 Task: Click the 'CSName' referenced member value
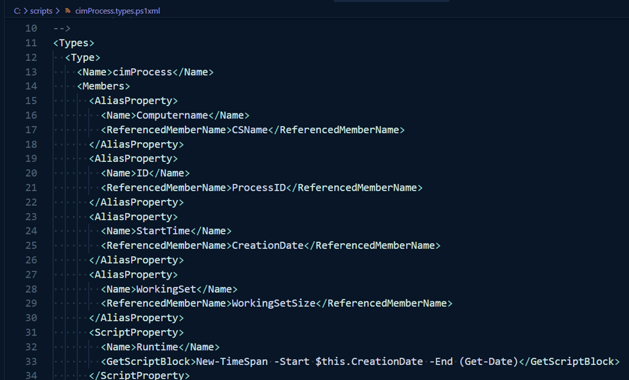(x=250, y=130)
